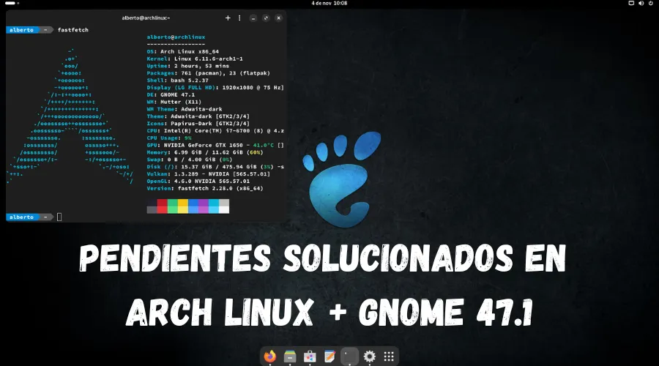Maximize the terminal window

[x=266, y=18]
